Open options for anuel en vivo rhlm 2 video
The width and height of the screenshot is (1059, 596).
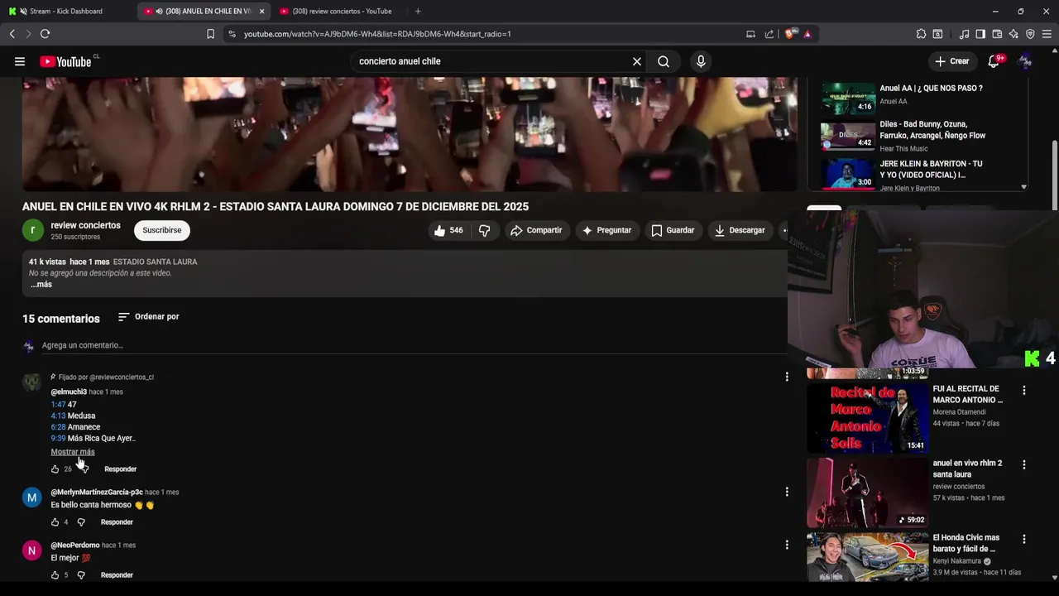1024,464
